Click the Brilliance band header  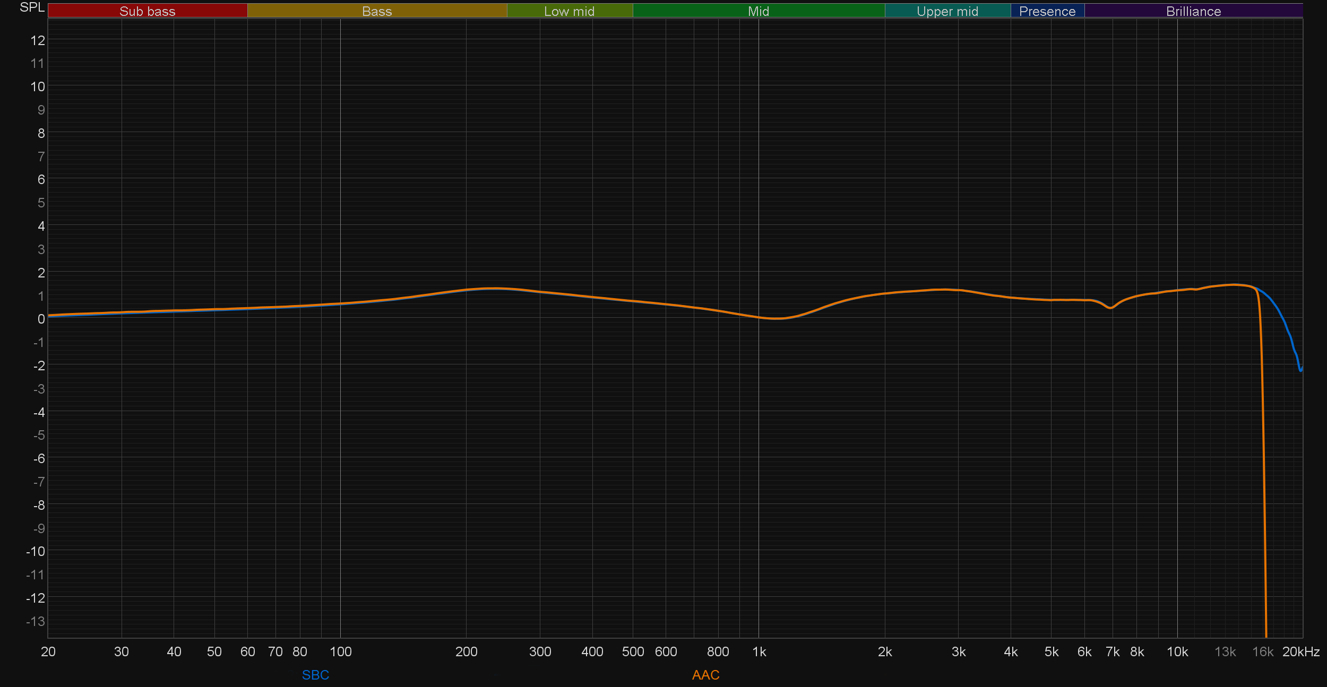(1193, 11)
